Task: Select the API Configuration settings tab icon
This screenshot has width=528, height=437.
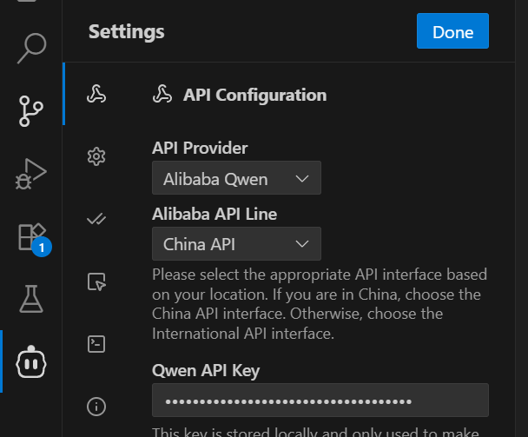Action: (96, 94)
